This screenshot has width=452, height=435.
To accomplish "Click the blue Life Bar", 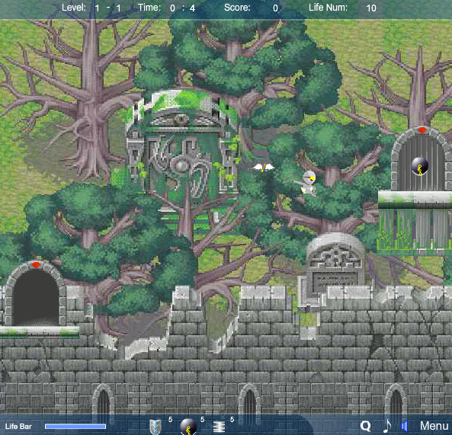I will coord(75,427).
